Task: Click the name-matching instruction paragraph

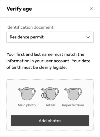Action: [x=48, y=61]
